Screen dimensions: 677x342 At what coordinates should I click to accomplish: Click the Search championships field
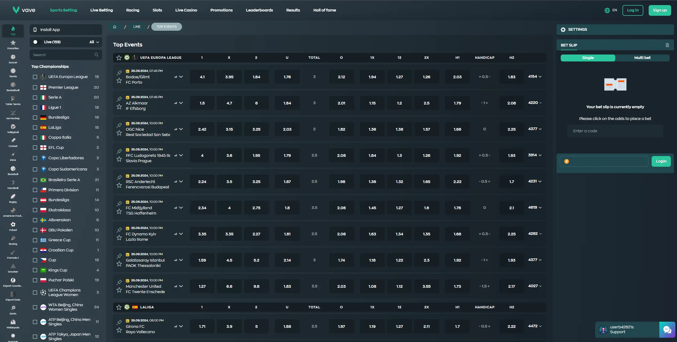66,55
